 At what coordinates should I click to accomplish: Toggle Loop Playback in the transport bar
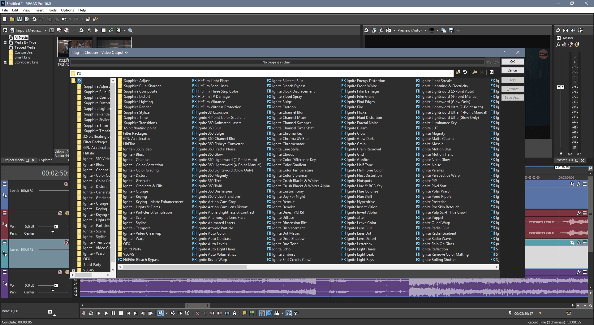tap(91, 313)
